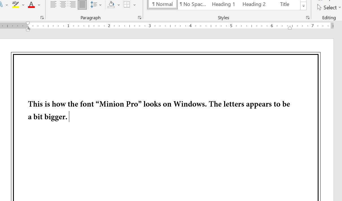Toggle justified text alignment
342x201 pixels.
click(82, 5)
